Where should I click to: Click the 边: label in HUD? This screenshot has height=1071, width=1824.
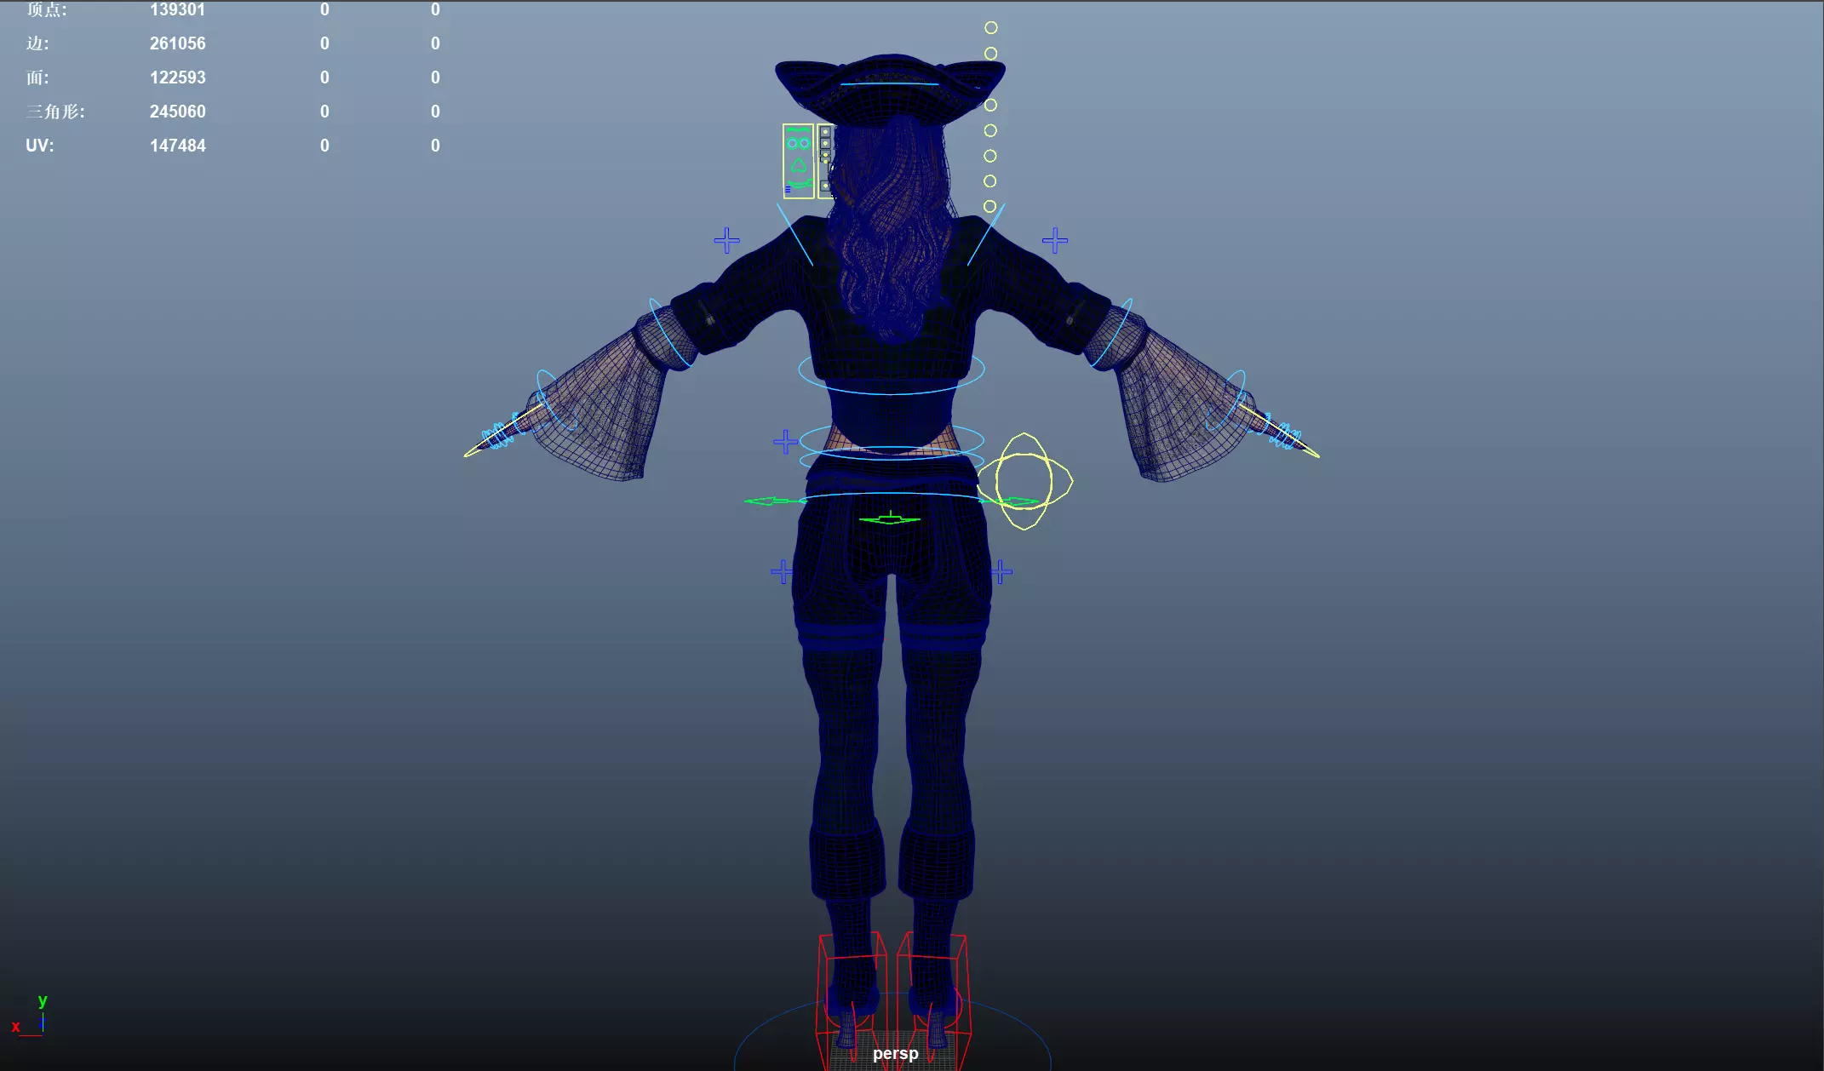tap(37, 43)
